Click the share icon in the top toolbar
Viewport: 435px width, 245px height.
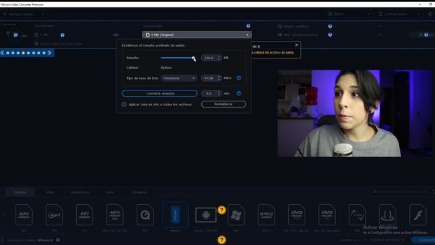430,14
